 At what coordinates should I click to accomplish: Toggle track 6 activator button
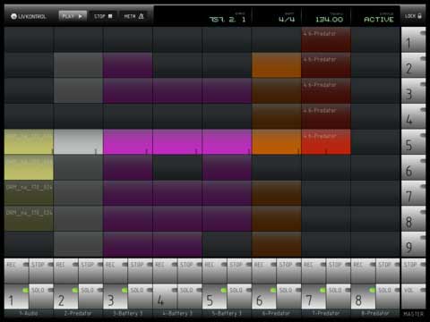[x=264, y=296]
